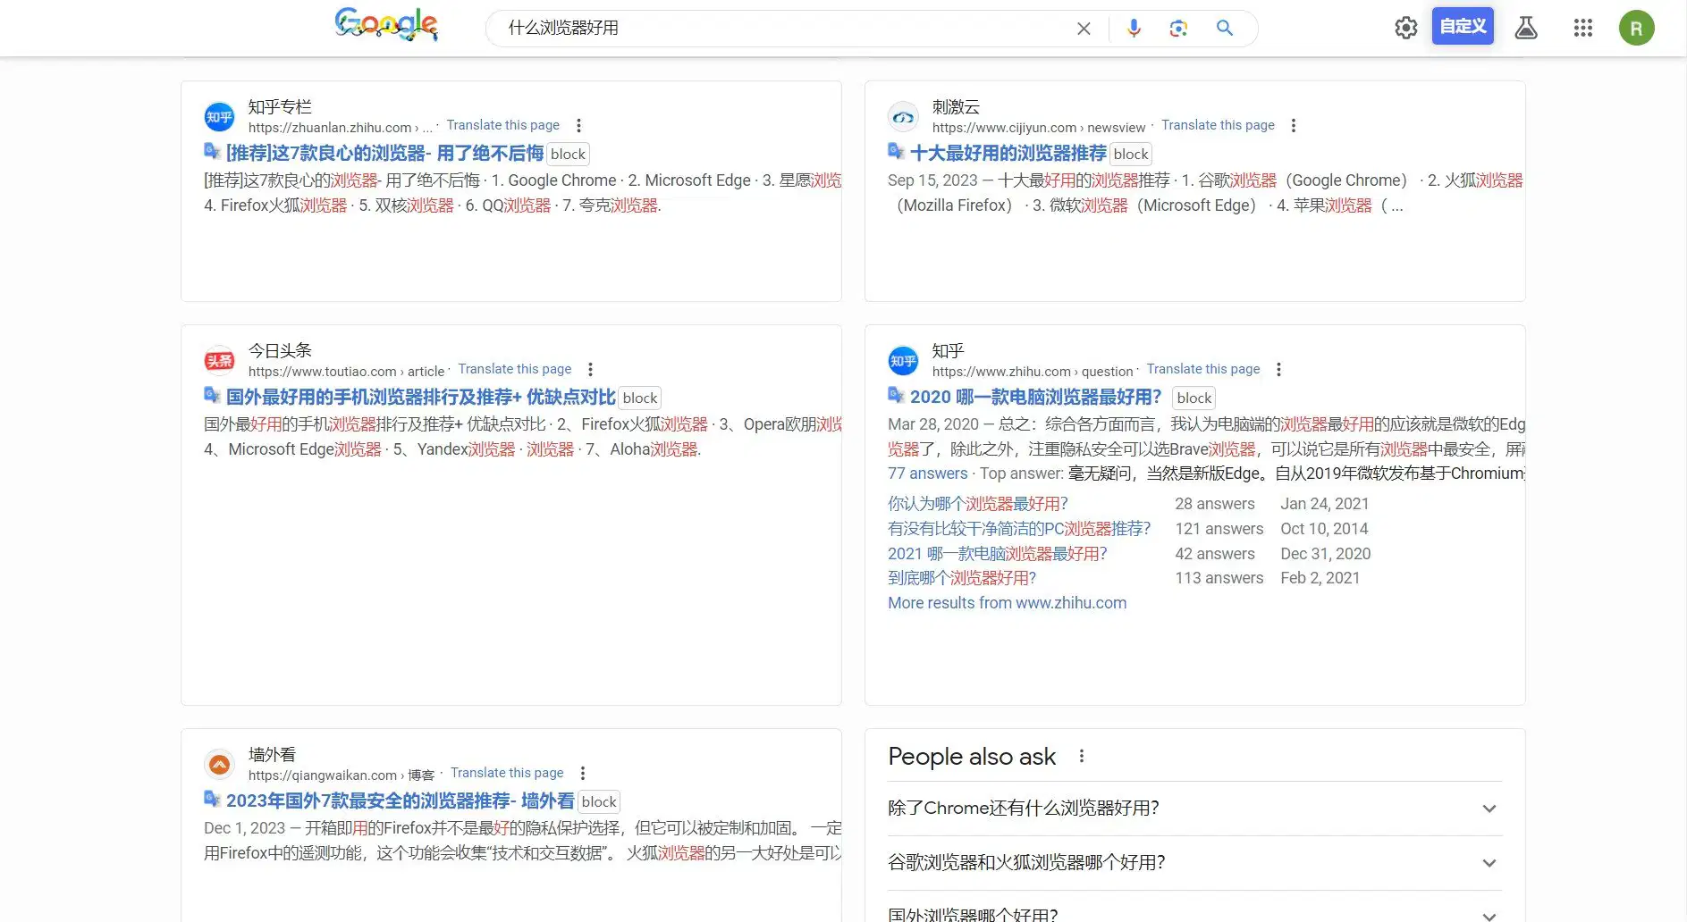Click the 刺激云 site name

pyautogui.click(x=956, y=107)
